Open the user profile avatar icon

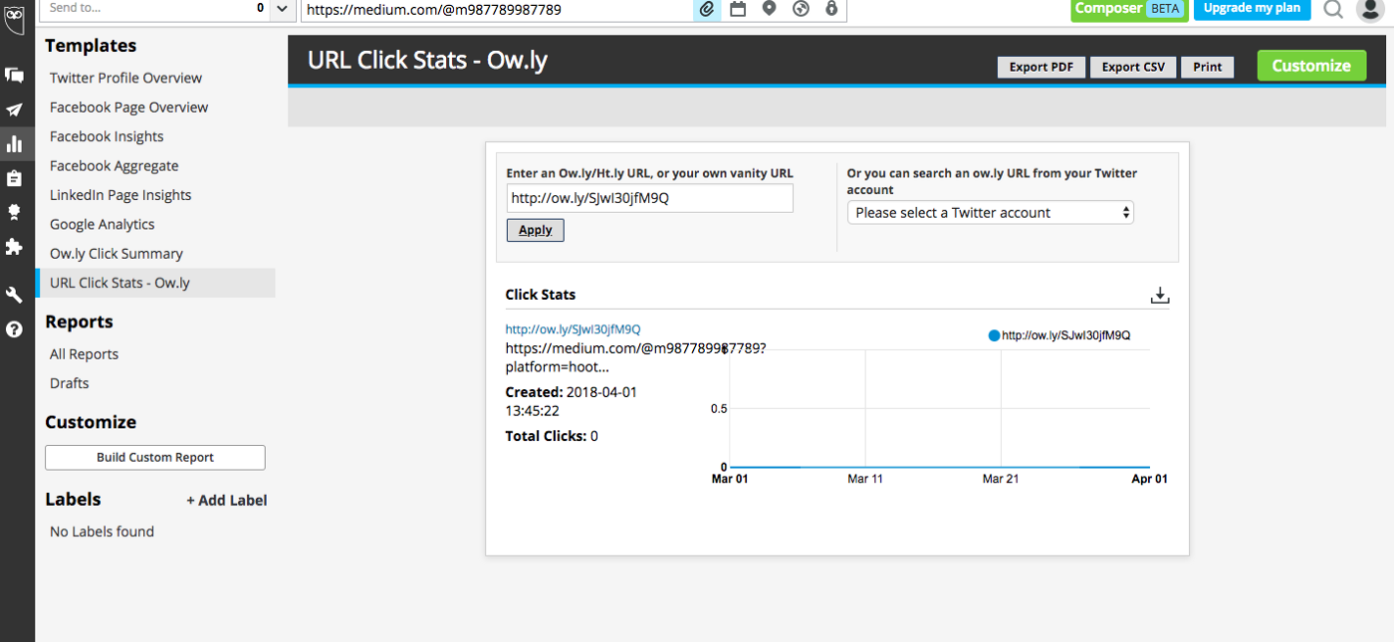pyautogui.click(x=1370, y=10)
